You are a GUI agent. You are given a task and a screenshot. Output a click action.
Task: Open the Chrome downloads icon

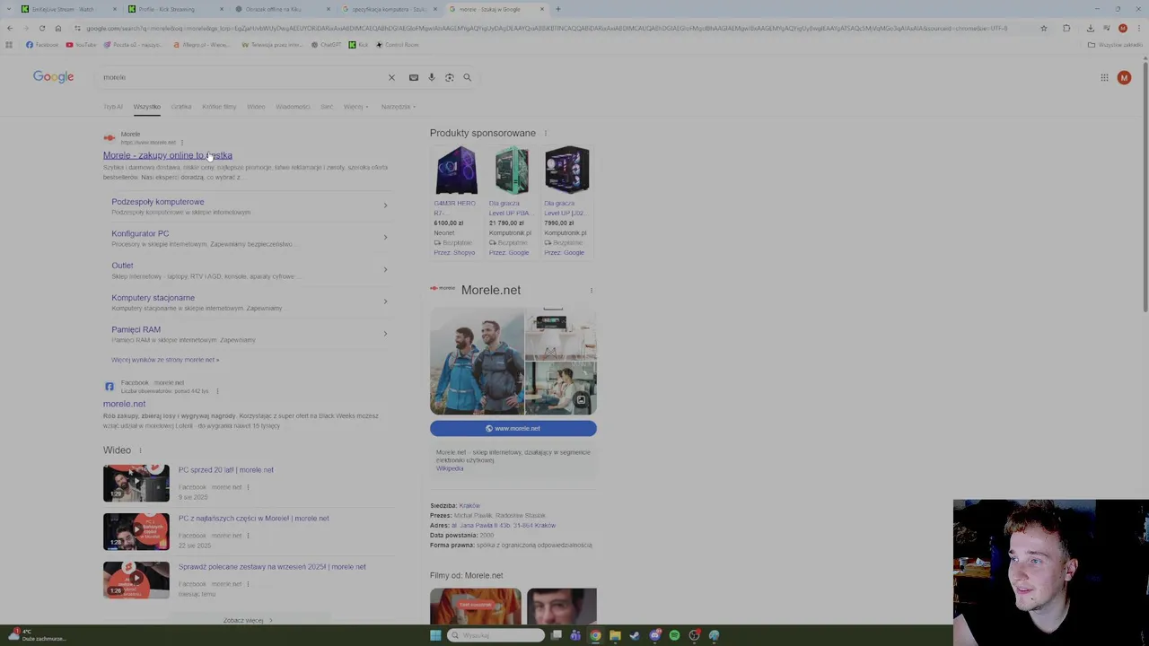click(x=1091, y=28)
